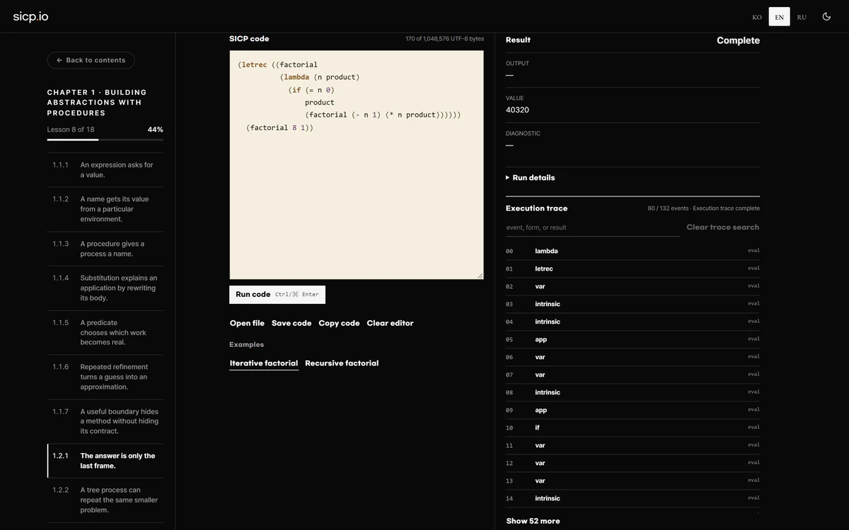
Task: Select the Iterative factorial example
Action: [264, 363]
